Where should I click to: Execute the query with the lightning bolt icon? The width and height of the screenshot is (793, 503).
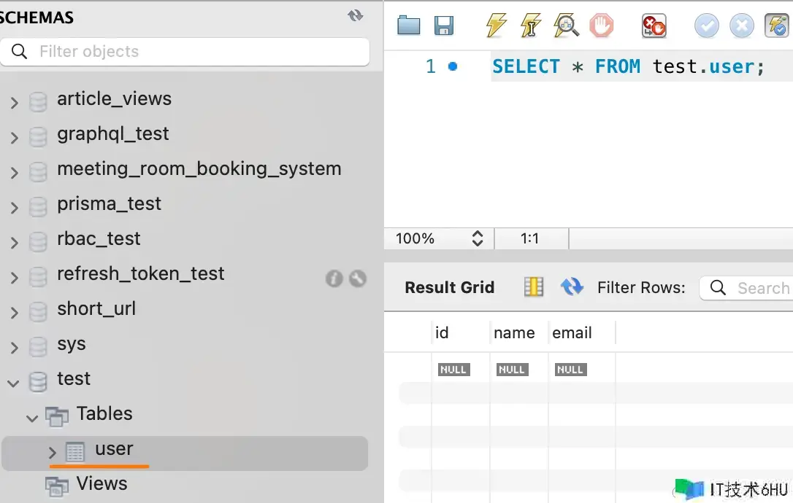[496, 26]
